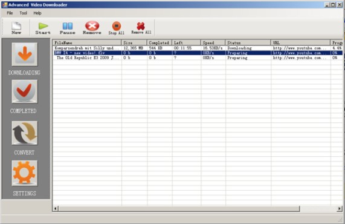
Task: Select the Komparsendreh mit Silly download row
Action: click(198, 48)
